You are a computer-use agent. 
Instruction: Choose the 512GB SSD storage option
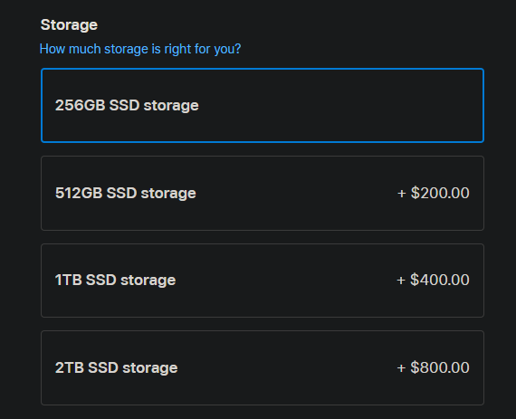263,193
